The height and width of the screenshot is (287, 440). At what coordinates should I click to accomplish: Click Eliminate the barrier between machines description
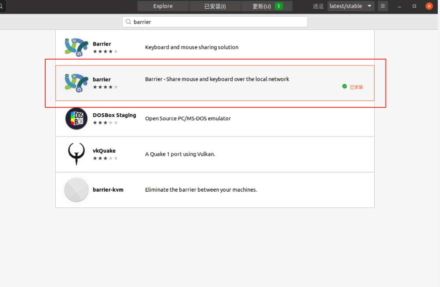coord(201,190)
